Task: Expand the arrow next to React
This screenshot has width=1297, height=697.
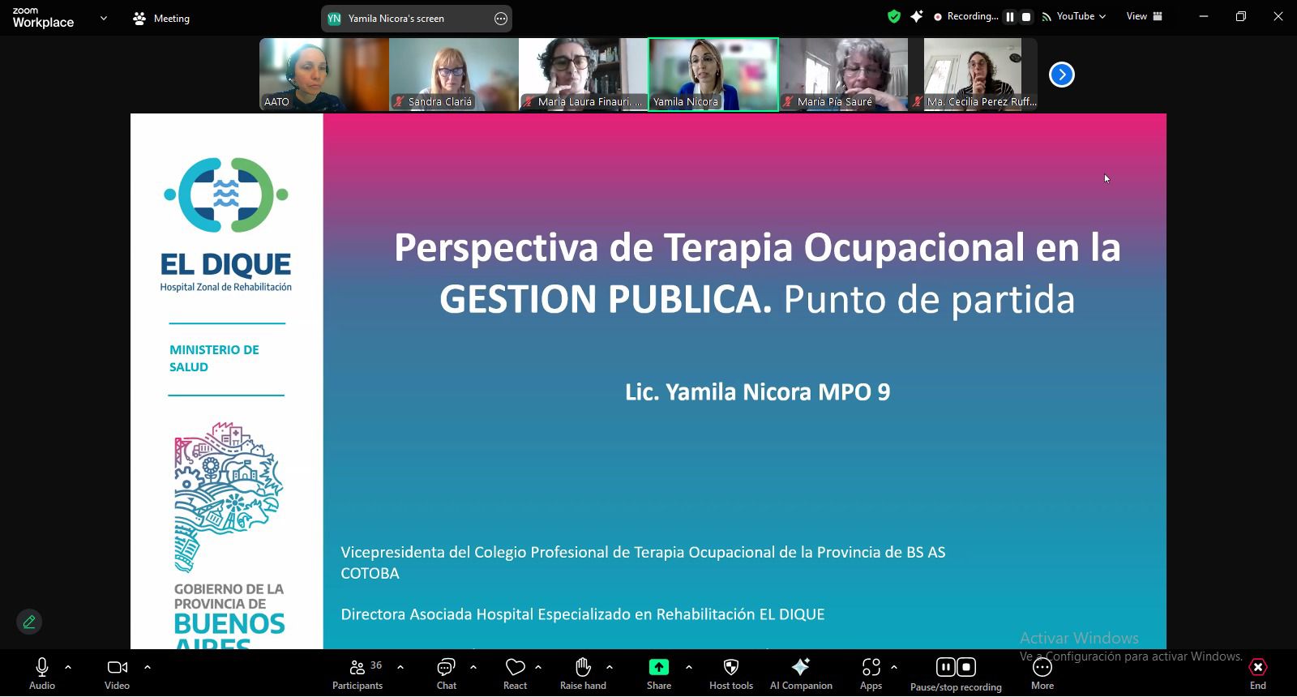Action: (x=538, y=668)
